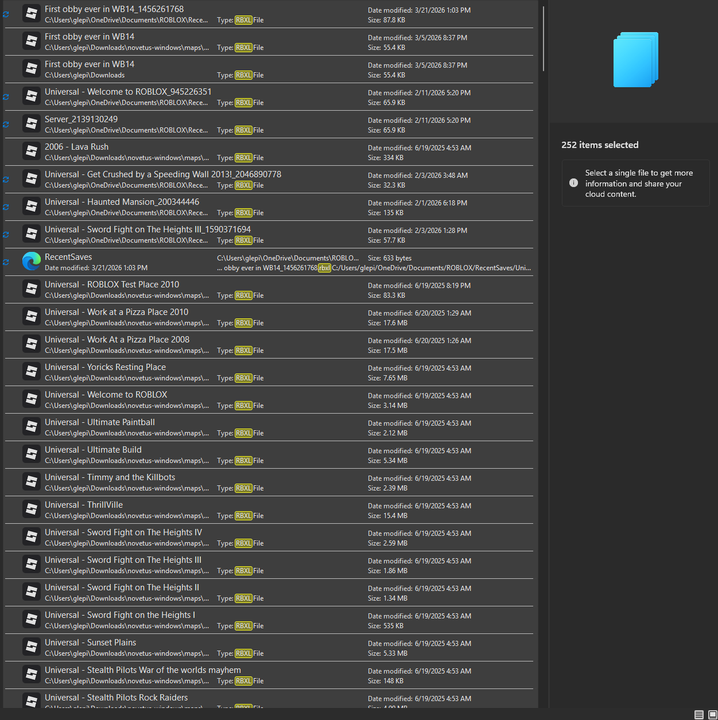Switch to large thumbnails view using the bottom-right icon
This screenshot has height=720, width=718.
pos(712,714)
